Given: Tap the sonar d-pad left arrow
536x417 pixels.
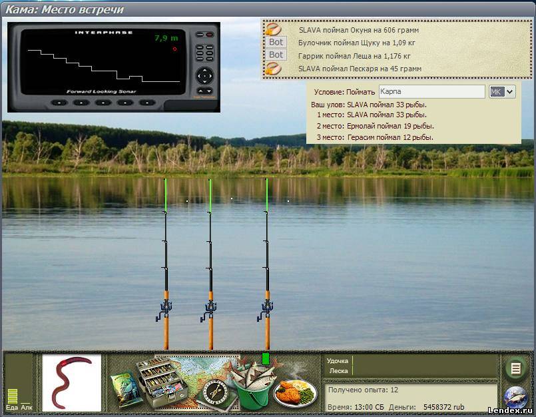Looking at the screenshot, I should 198,75.
